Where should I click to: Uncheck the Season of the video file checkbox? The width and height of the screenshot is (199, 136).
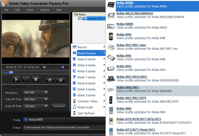pos(80,19)
